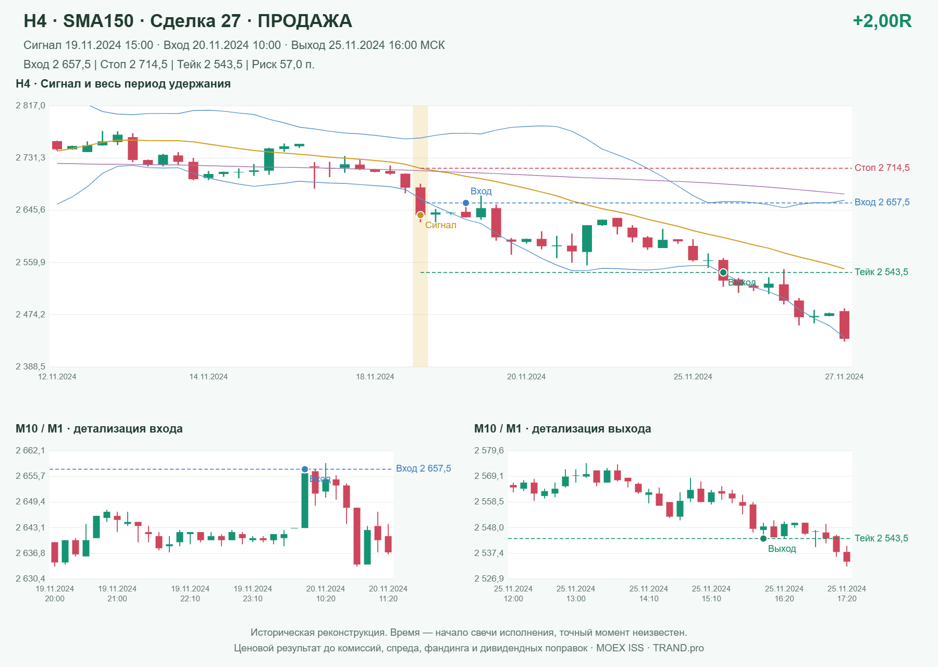
Task: Click the "25.11.2024 16:20" time axis label
Action: (x=784, y=594)
